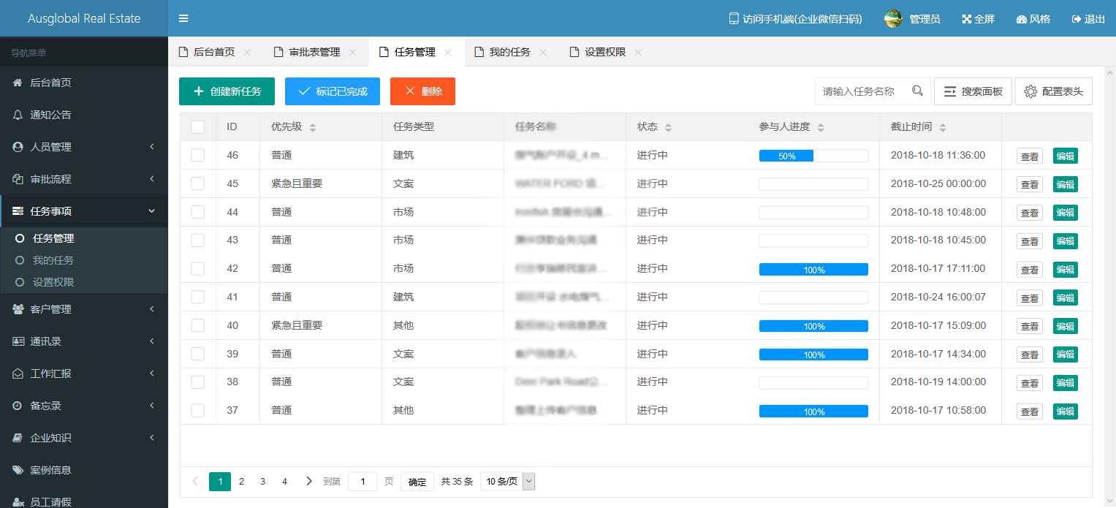
Task: Click the 退出 logout icon
Action: [x=1077, y=19]
